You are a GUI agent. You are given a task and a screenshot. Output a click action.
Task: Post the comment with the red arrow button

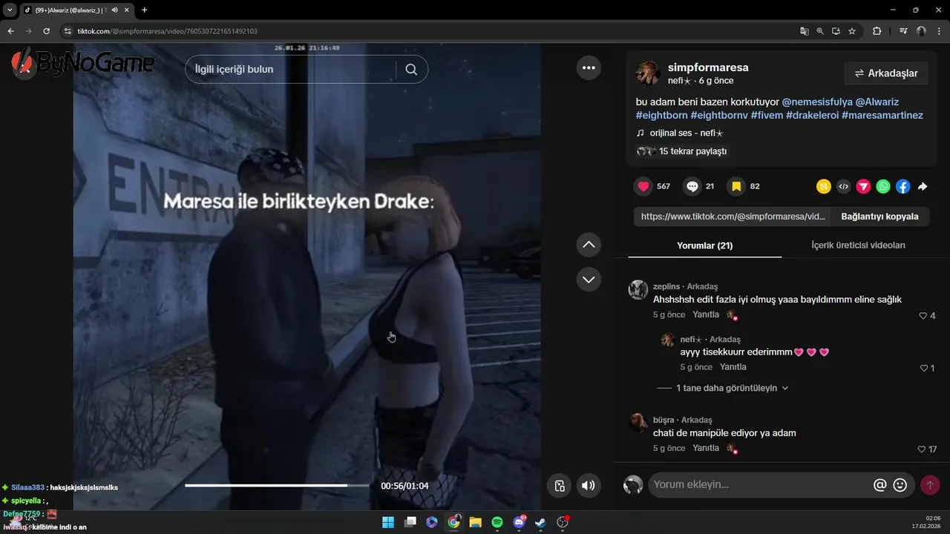tap(930, 485)
